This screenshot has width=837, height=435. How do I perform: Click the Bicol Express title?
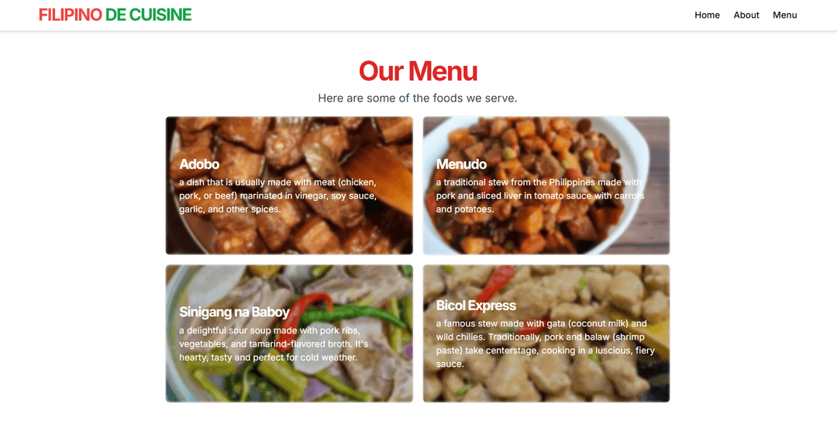[x=476, y=306]
